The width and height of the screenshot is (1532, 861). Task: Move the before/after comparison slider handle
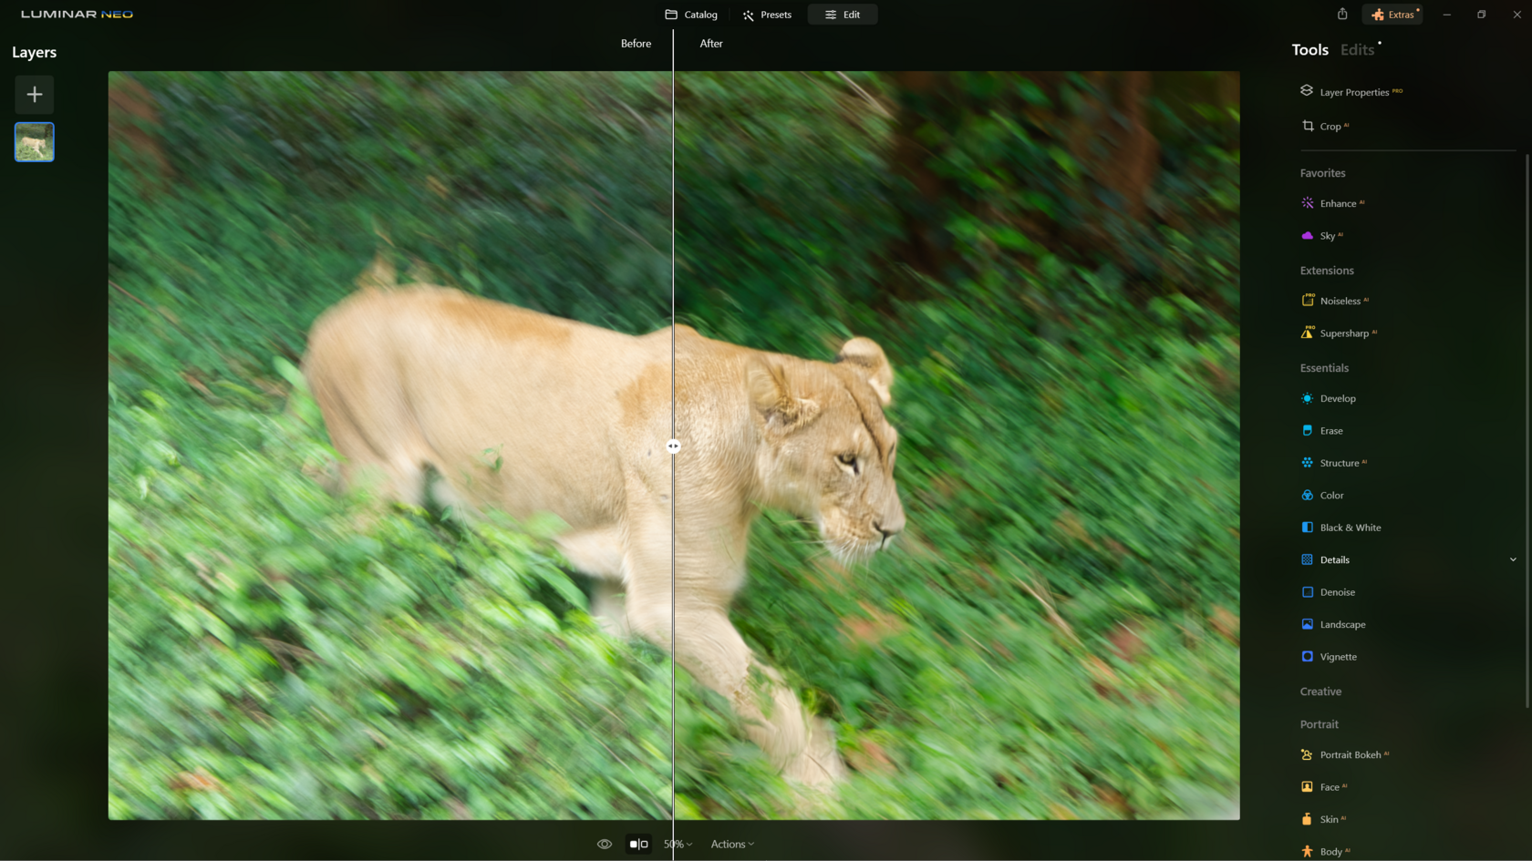point(673,446)
